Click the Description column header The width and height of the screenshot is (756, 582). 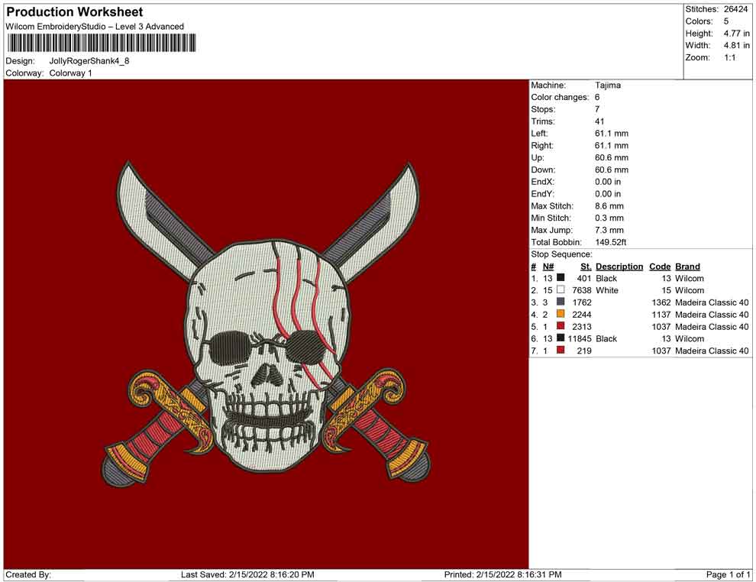pyautogui.click(x=619, y=266)
